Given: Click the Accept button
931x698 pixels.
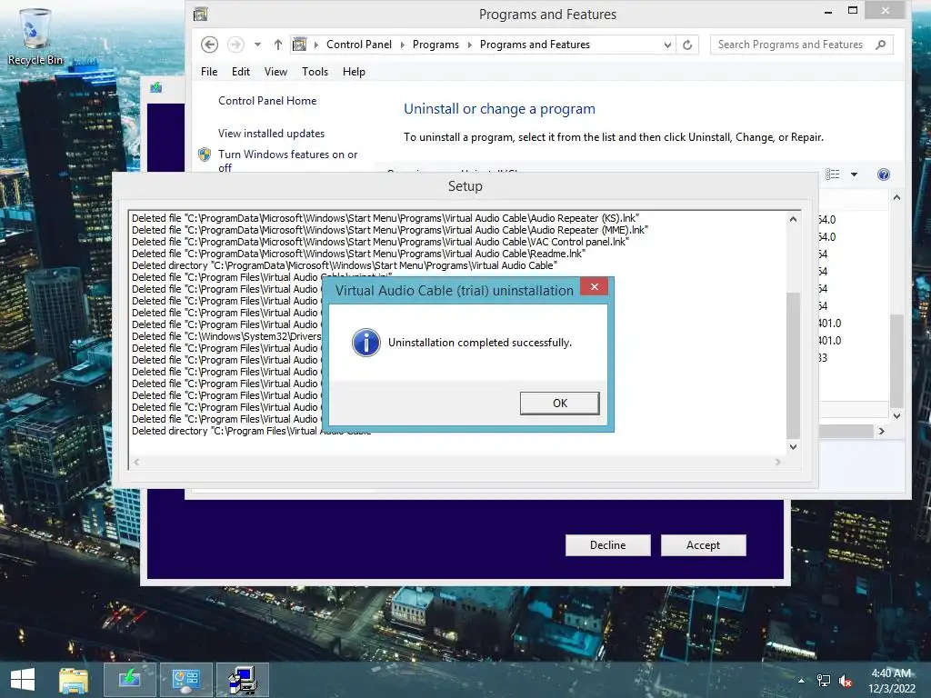Looking at the screenshot, I should pyautogui.click(x=703, y=545).
